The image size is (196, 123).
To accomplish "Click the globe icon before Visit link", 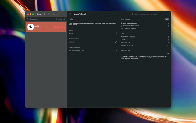I will click(x=122, y=23).
